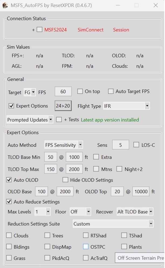Tick the checkbox next to MSFS2024
Viewport: 165px width, 268px height.
point(40,29)
